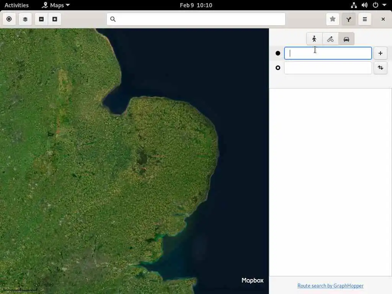Open the favorites star menu

click(x=333, y=19)
